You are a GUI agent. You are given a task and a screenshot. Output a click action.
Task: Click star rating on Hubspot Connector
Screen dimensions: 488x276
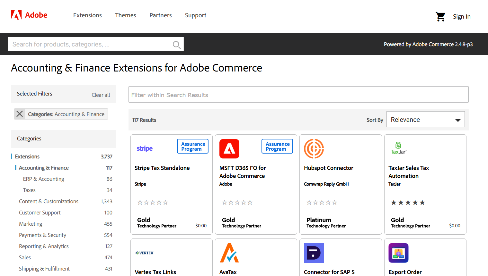point(322,203)
